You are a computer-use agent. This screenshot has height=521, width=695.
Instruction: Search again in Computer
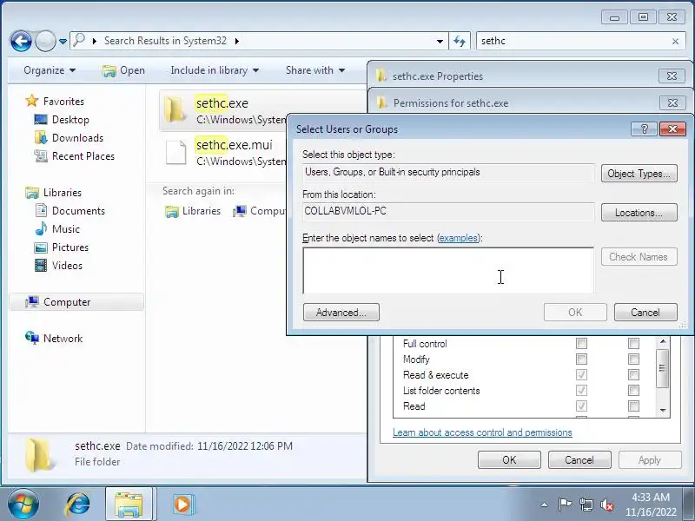[259, 211]
